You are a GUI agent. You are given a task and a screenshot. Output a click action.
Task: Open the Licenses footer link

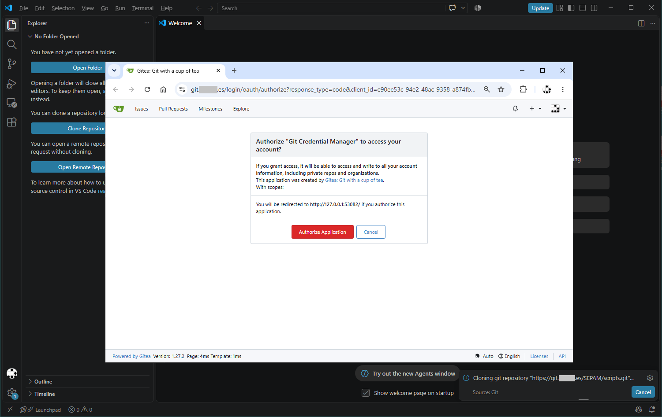(539, 356)
